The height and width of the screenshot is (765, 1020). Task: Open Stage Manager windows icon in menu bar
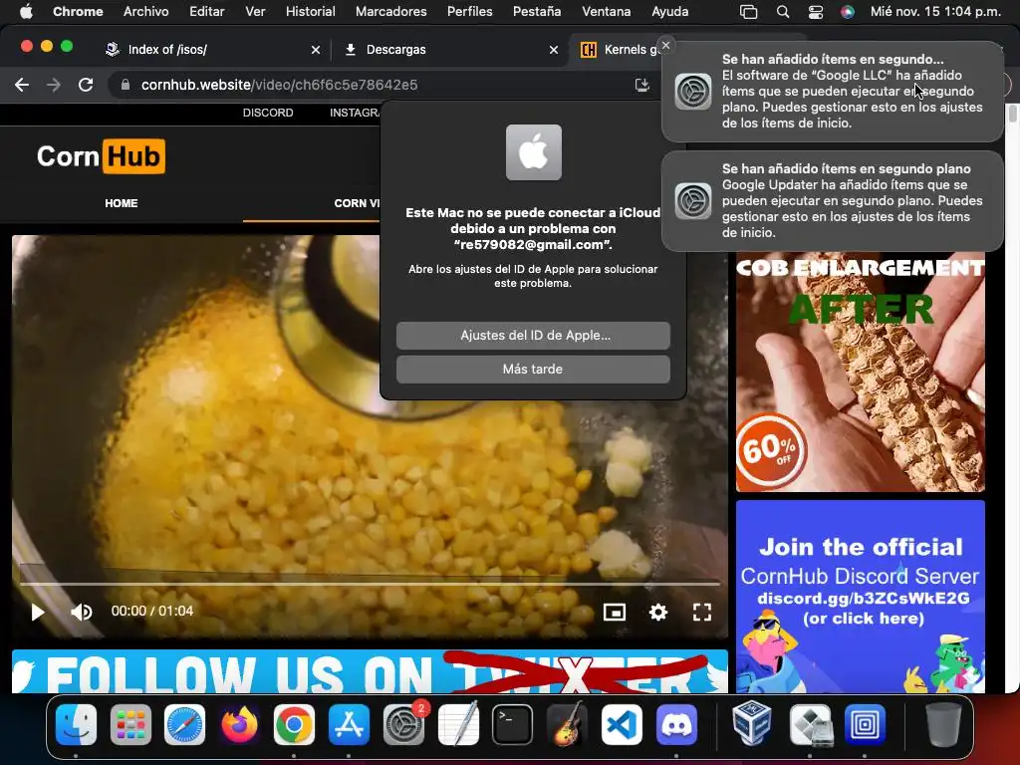pos(749,12)
